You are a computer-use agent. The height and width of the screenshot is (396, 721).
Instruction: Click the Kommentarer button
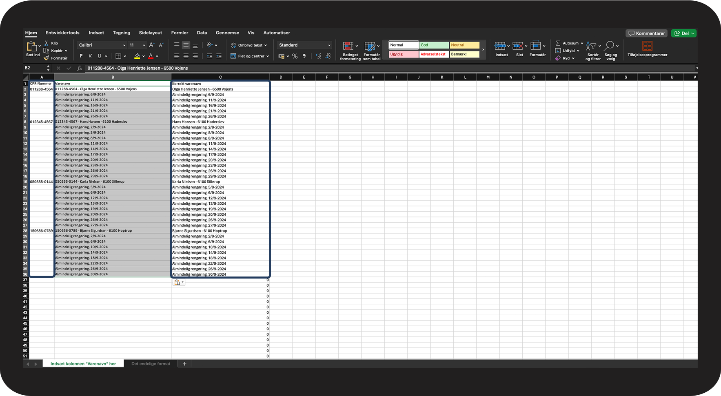(x=646, y=33)
